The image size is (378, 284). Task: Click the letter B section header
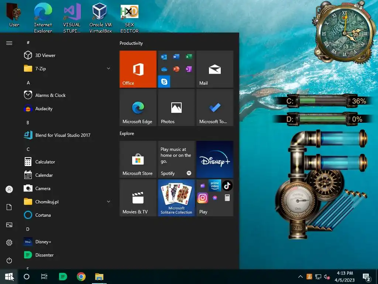(x=28, y=122)
